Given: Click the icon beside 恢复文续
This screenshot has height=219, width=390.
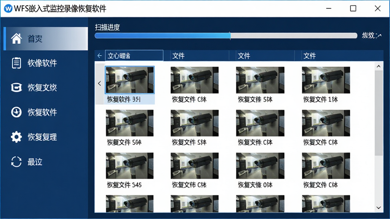Looking at the screenshot, I should 16,87.
